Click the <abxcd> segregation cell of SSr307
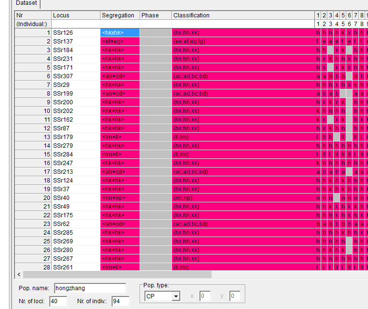 (x=120, y=76)
